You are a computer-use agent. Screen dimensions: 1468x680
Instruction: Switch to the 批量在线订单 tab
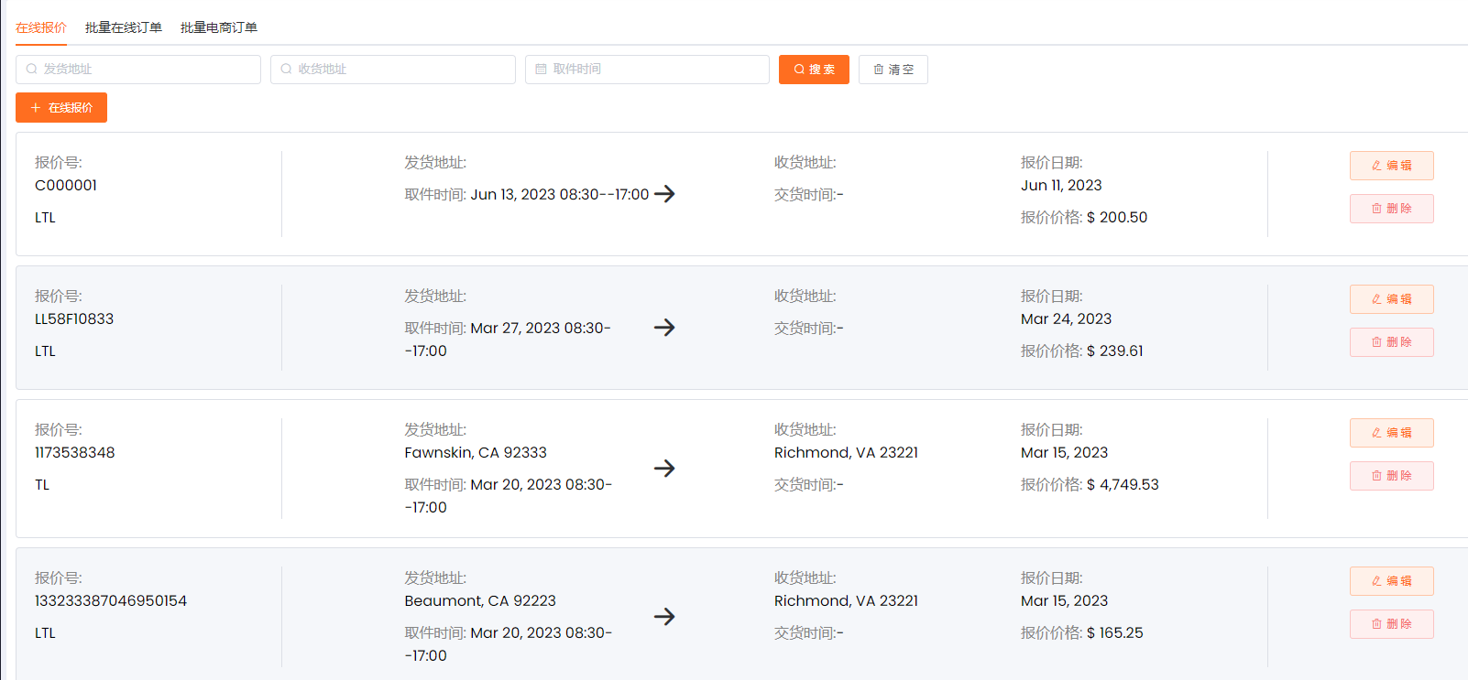[123, 27]
